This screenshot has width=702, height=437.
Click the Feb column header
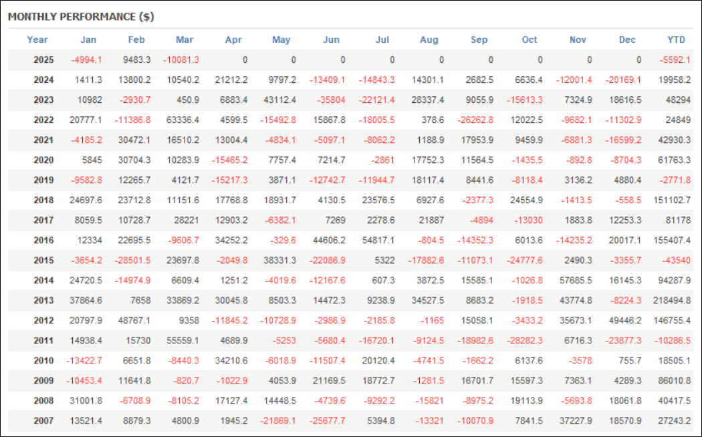pos(136,40)
